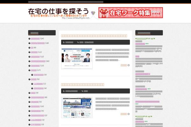191x127 pixels.
Task: Click the document icon in first article's meta bar
Action: tap(64, 42)
